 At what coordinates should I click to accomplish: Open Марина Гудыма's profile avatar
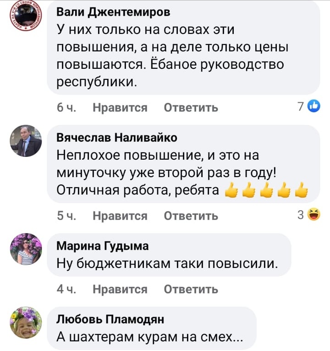[x=26, y=249]
